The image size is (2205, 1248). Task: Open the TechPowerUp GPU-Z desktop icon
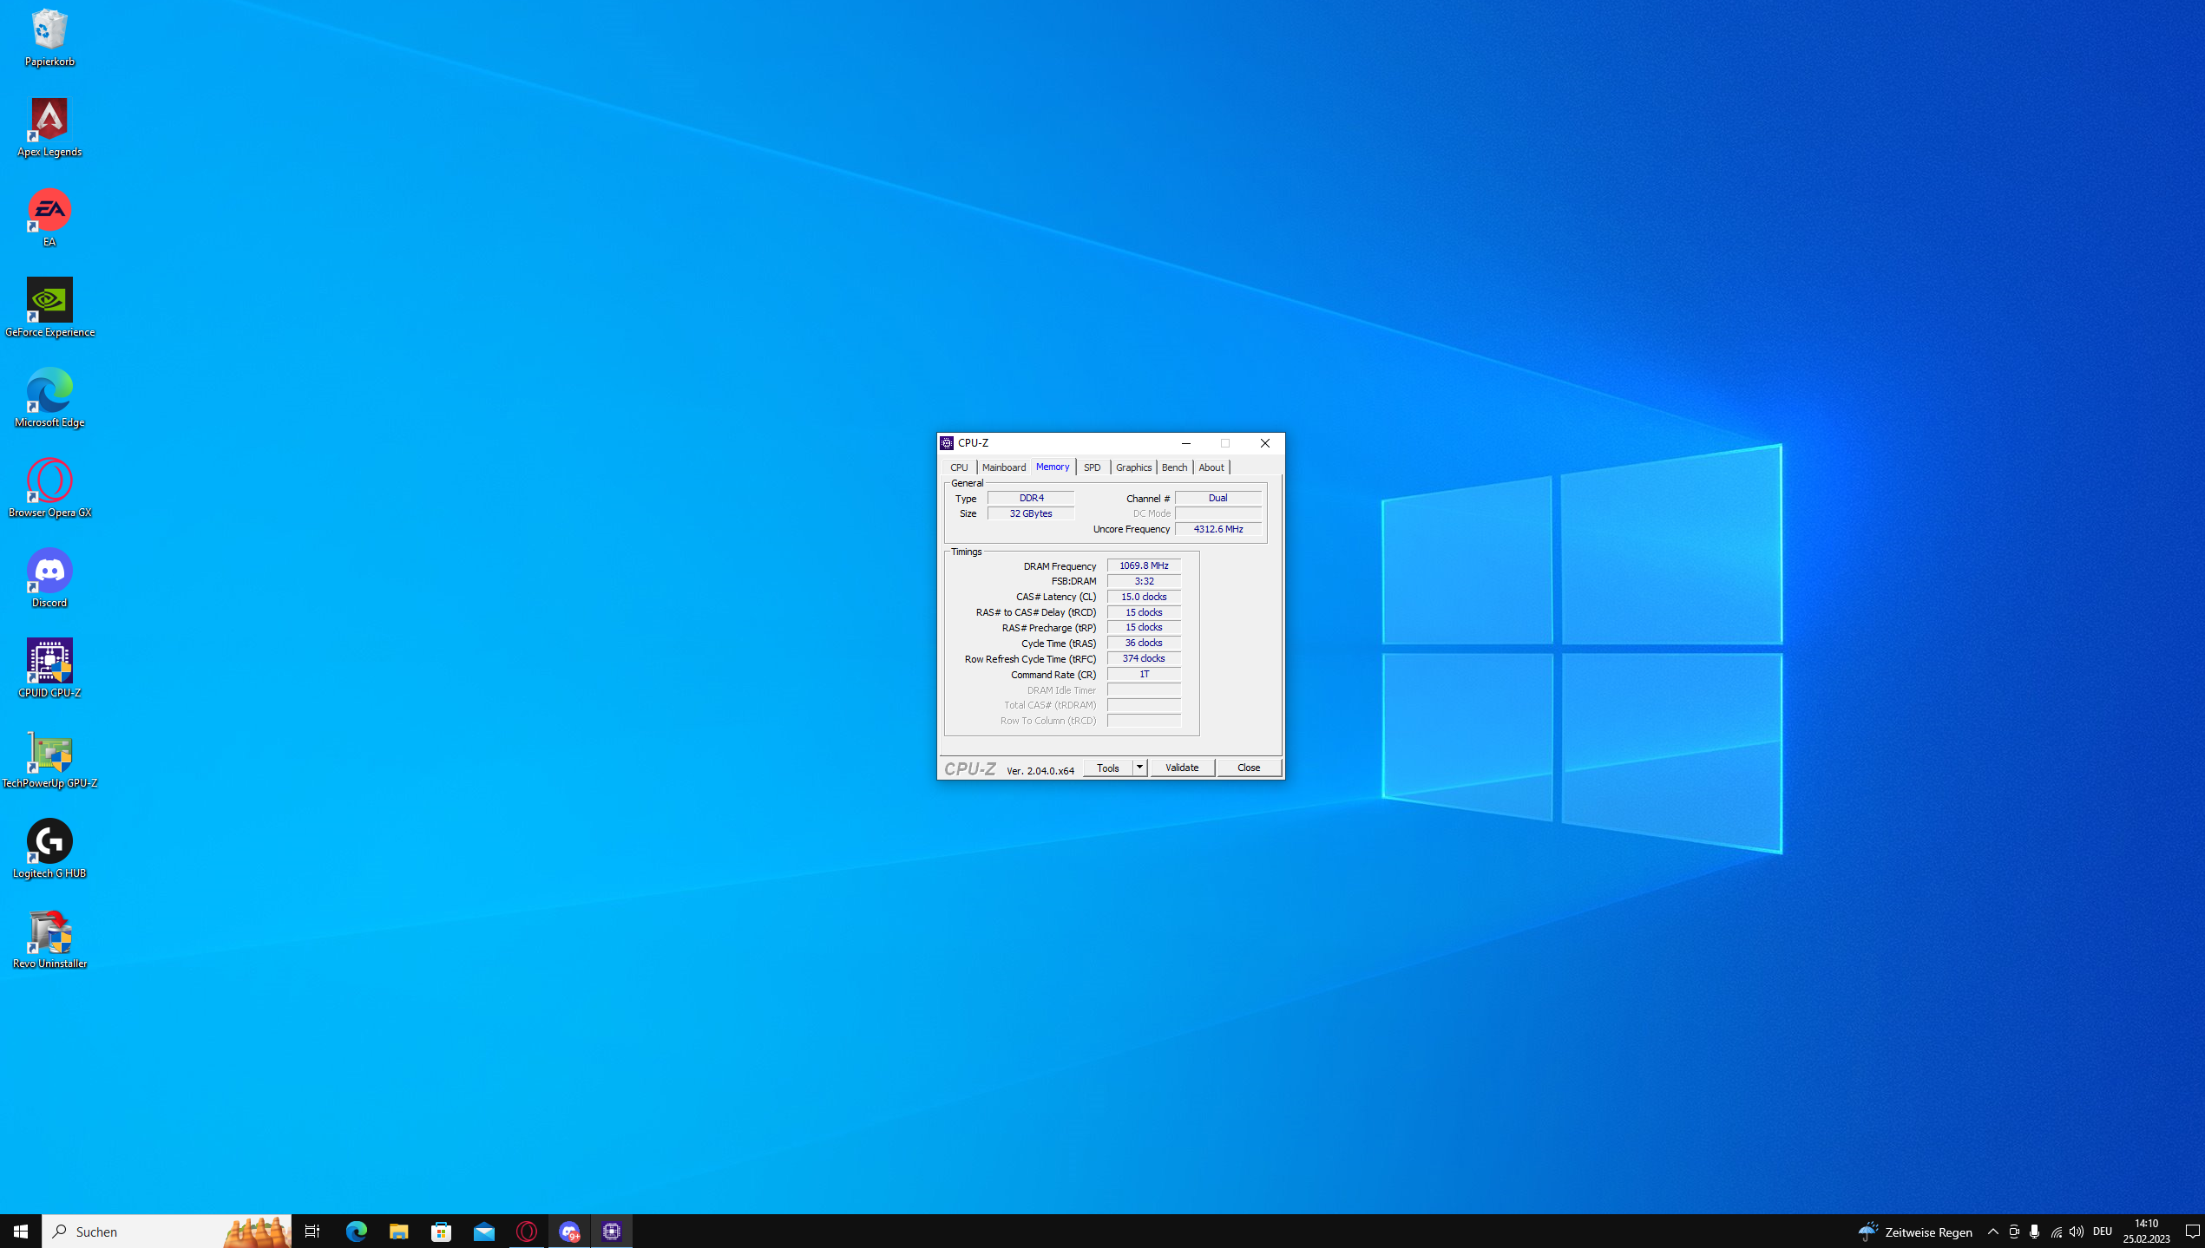[x=49, y=752]
